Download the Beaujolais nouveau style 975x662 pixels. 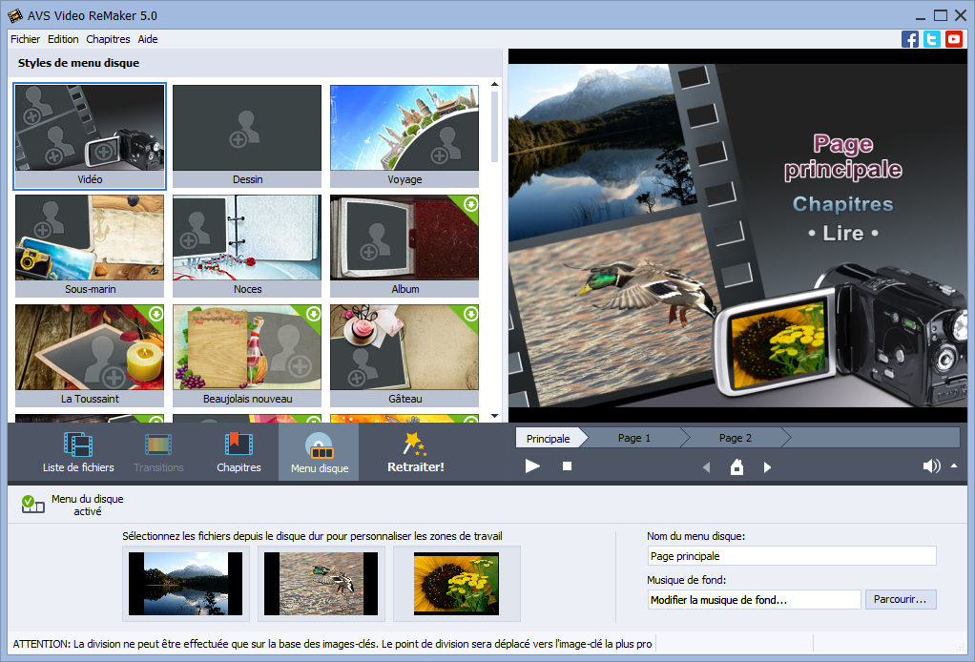[x=313, y=313]
